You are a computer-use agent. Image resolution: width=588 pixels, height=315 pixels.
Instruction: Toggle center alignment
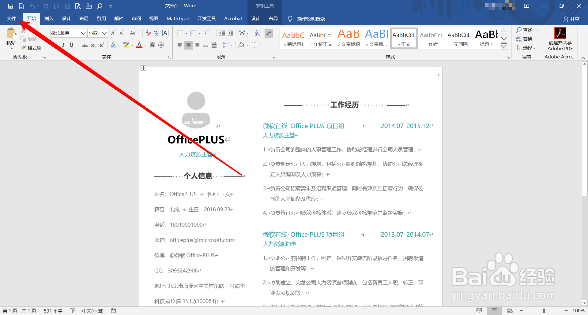pos(188,45)
